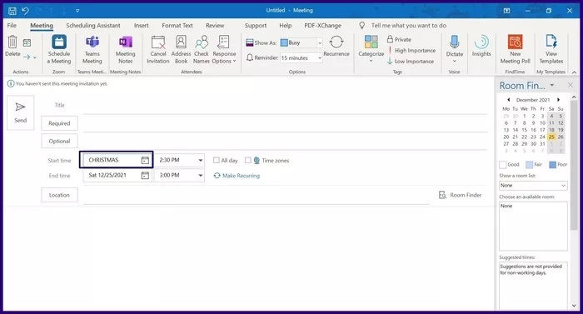Viewport: 583px width, 314px height.
Task: Set Low Importance tag
Action: coord(410,61)
